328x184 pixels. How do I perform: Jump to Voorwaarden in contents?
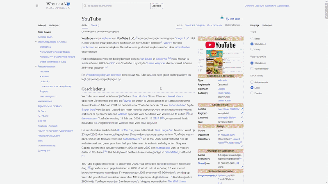(x=45, y=101)
